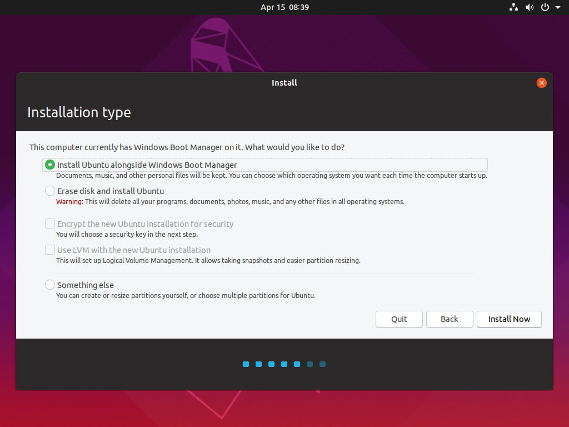Close the Install window with orange X
The image size is (569, 427).
click(541, 83)
